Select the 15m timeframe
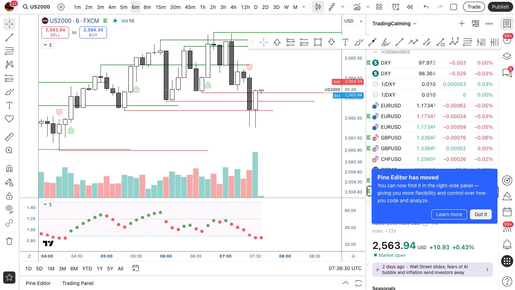This screenshot has height=290, width=515. coord(161,7)
